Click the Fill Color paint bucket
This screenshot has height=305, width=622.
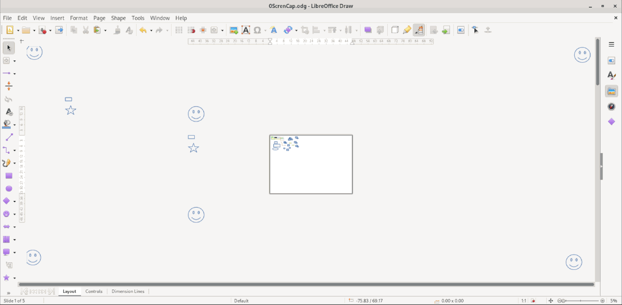click(7, 125)
